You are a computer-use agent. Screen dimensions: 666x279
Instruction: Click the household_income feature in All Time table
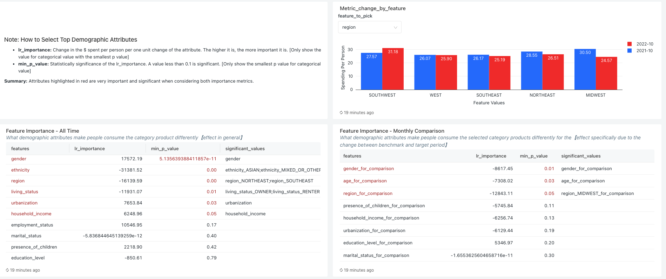pyautogui.click(x=31, y=214)
